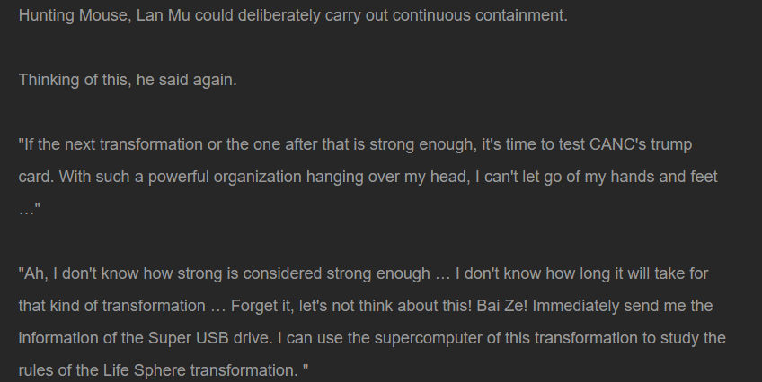The width and height of the screenshot is (762, 382).
Task: Click the phrase 'continuous containment'
Action: coord(485,16)
